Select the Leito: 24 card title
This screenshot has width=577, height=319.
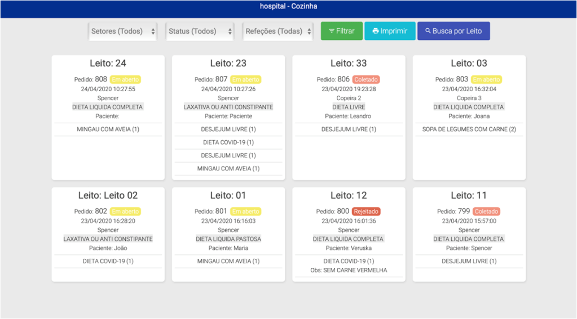coord(108,64)
